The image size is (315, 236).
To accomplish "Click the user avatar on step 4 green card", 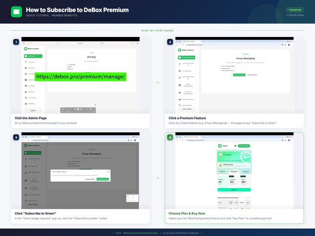I will pos(220,155).
